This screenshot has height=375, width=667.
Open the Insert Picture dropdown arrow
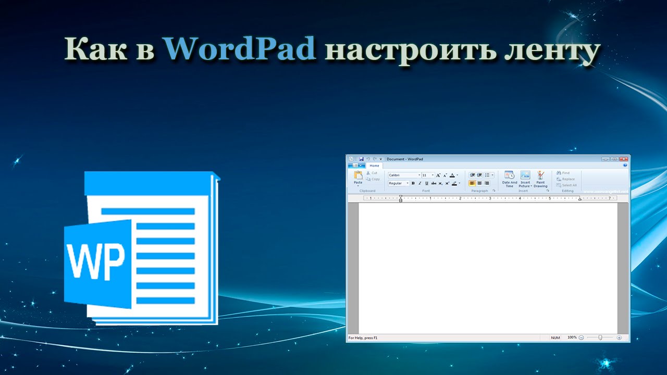pyautogui.click(x=532, y=186)
